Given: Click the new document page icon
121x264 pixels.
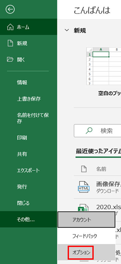Looking at the screenshot, I should coord(10,43).
